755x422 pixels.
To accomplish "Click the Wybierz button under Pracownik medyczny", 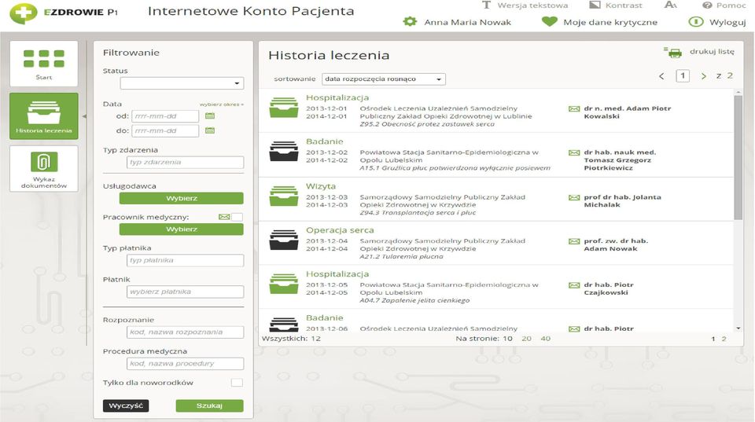I will 182,229.
